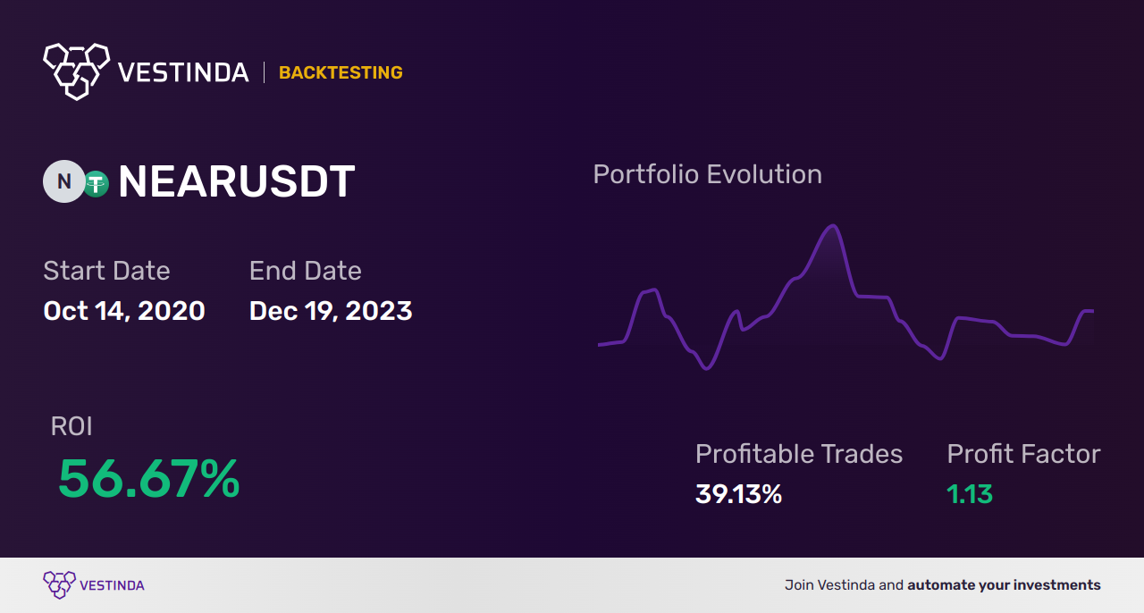1144x613 pixels.
Task: Click the Profitable Trades value 39.13%
Action: 738,494
